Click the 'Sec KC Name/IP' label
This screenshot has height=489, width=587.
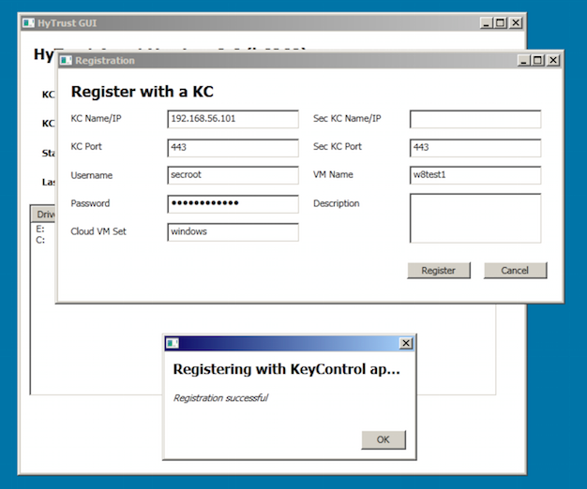pos(347,119)
